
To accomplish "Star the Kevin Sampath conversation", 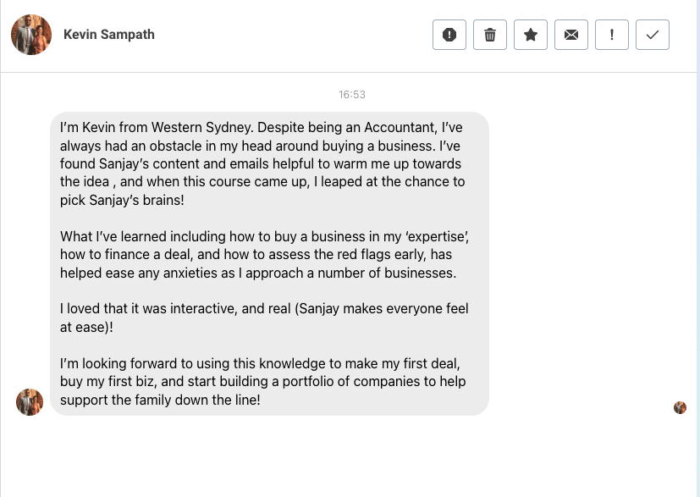I will [531, 35].
